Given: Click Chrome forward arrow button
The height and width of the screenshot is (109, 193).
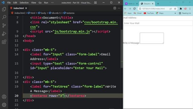Looking at the screenshot, I should pyautogui.click(x=130, y=9).
